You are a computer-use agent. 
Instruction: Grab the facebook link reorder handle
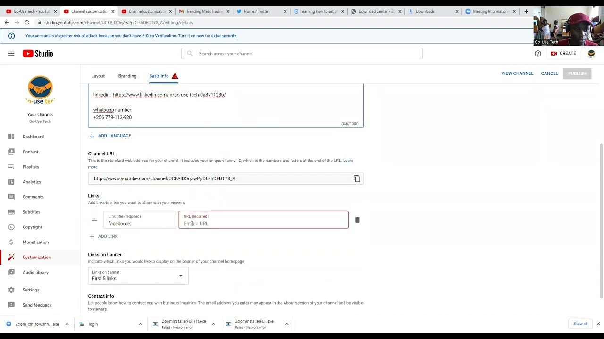pyautogui.click(x=94, y=220)
